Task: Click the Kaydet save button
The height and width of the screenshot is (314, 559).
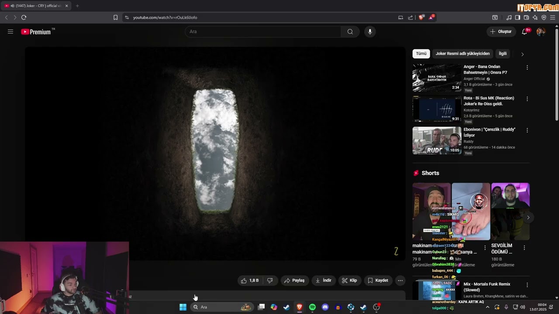Action: pos(378,280)
